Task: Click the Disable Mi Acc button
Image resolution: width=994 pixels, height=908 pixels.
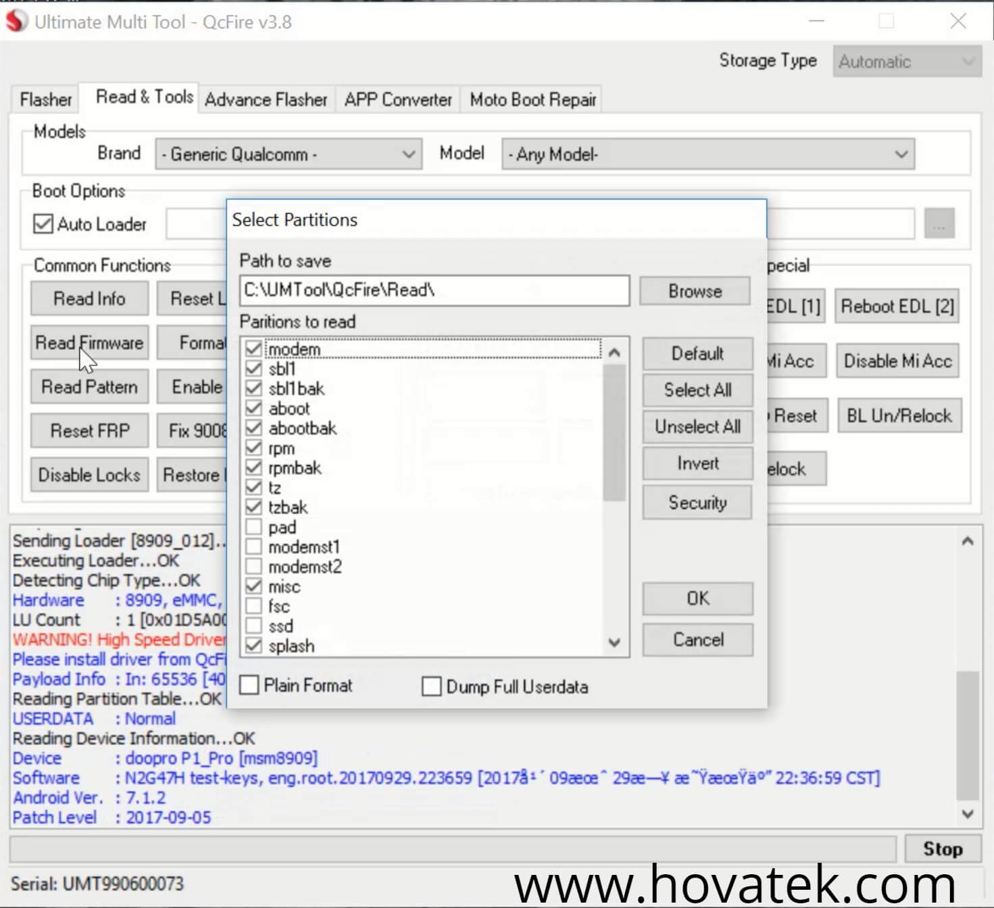Action: coord(897,361)
